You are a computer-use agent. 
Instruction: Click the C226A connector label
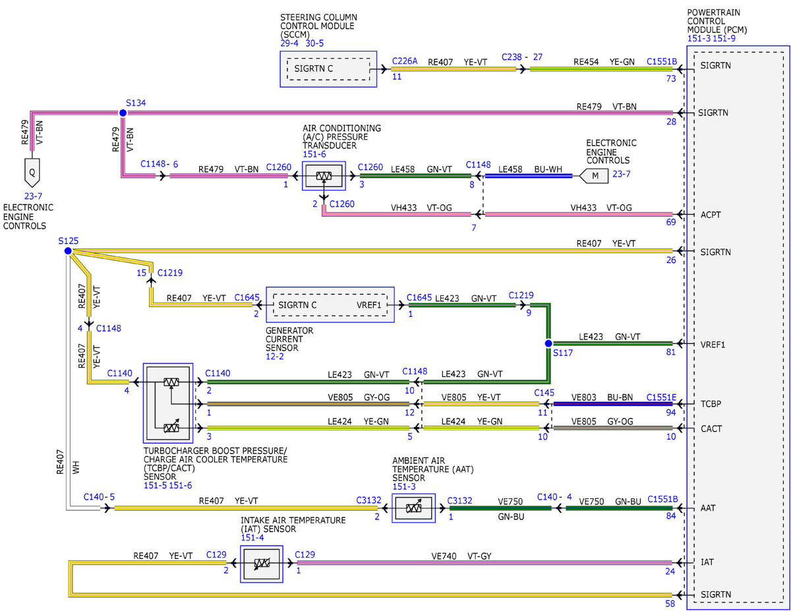405,61
